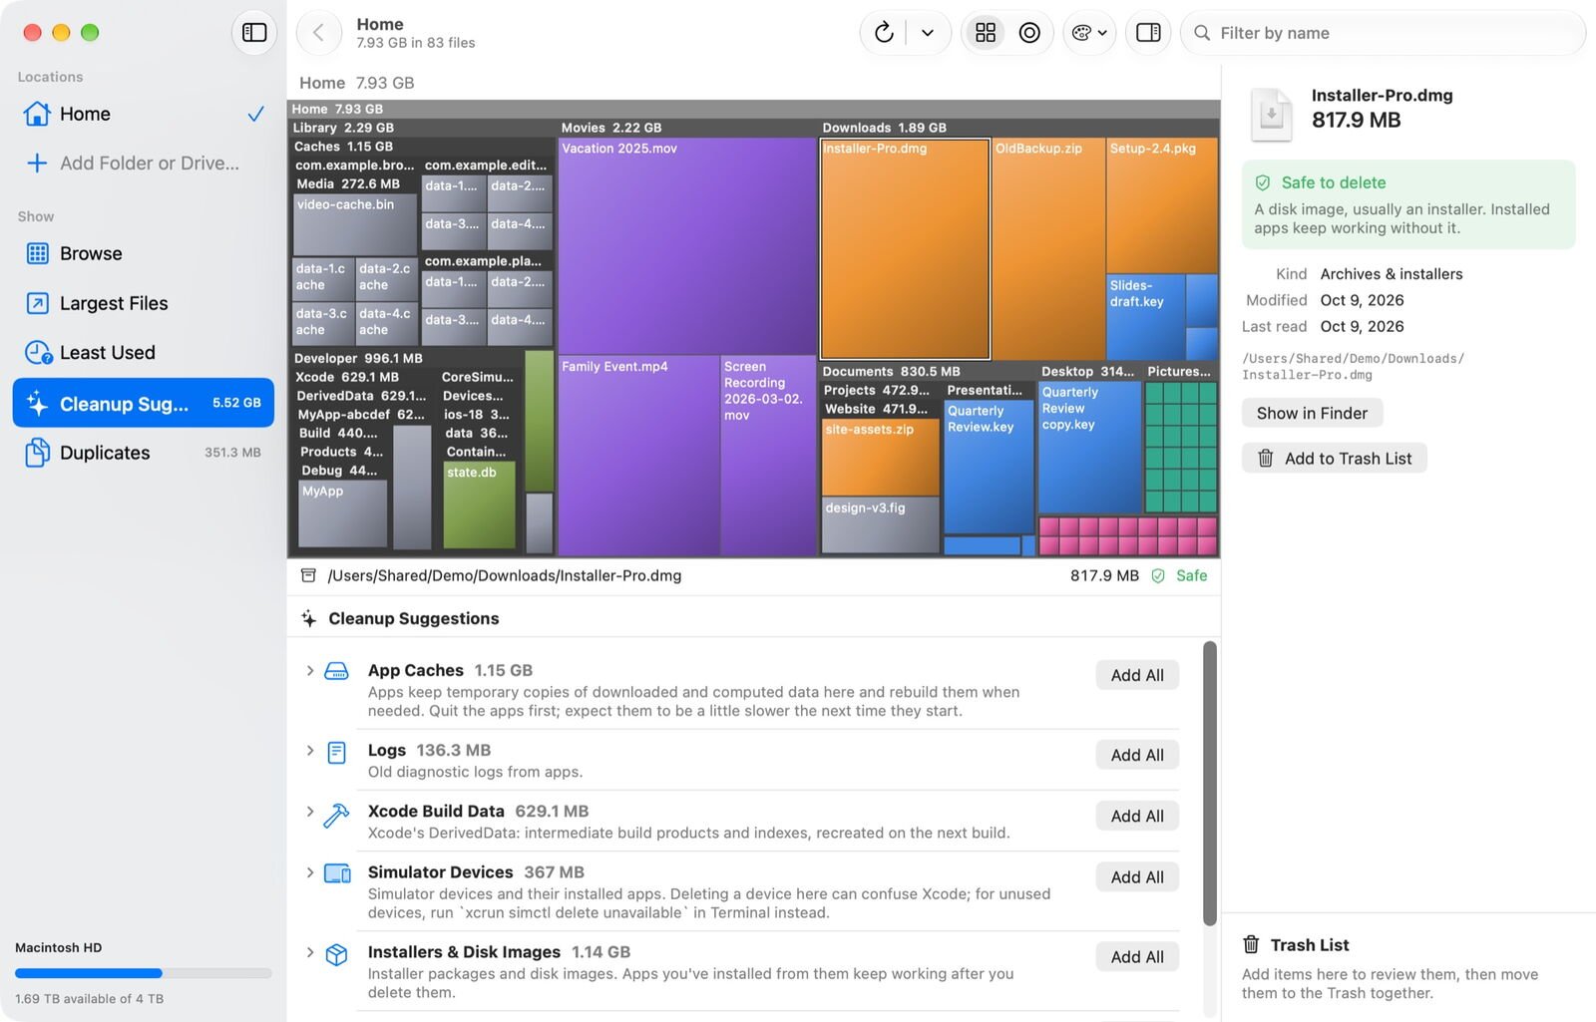Click the rescan refresh icon
Viewport: 1596px width, 1022px height.
(x=884, y=33)
